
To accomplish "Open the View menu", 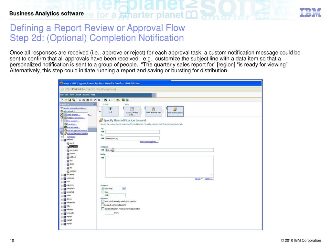I will (72, 95).
